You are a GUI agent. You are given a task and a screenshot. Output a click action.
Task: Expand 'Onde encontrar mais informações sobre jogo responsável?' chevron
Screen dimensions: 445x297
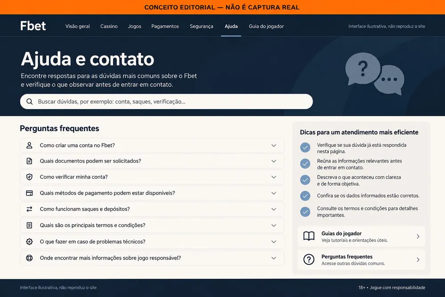click(274, 258)
